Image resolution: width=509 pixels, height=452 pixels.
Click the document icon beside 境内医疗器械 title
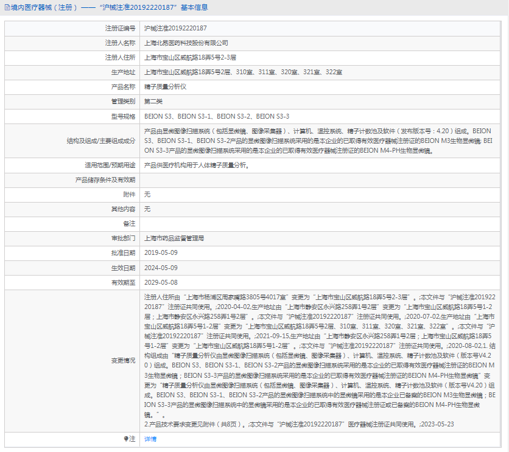7,7
